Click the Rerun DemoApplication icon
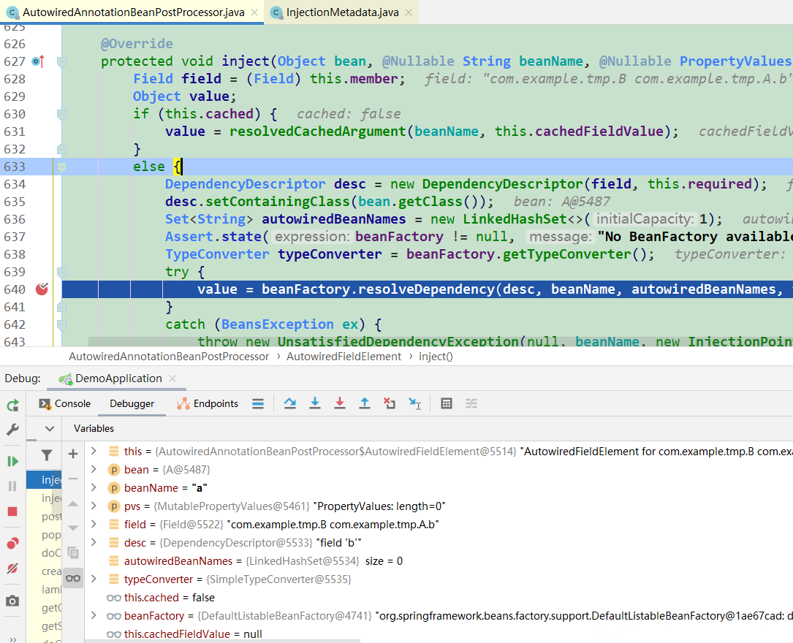This screenshot has width=793, height=643. pos(12,406)
